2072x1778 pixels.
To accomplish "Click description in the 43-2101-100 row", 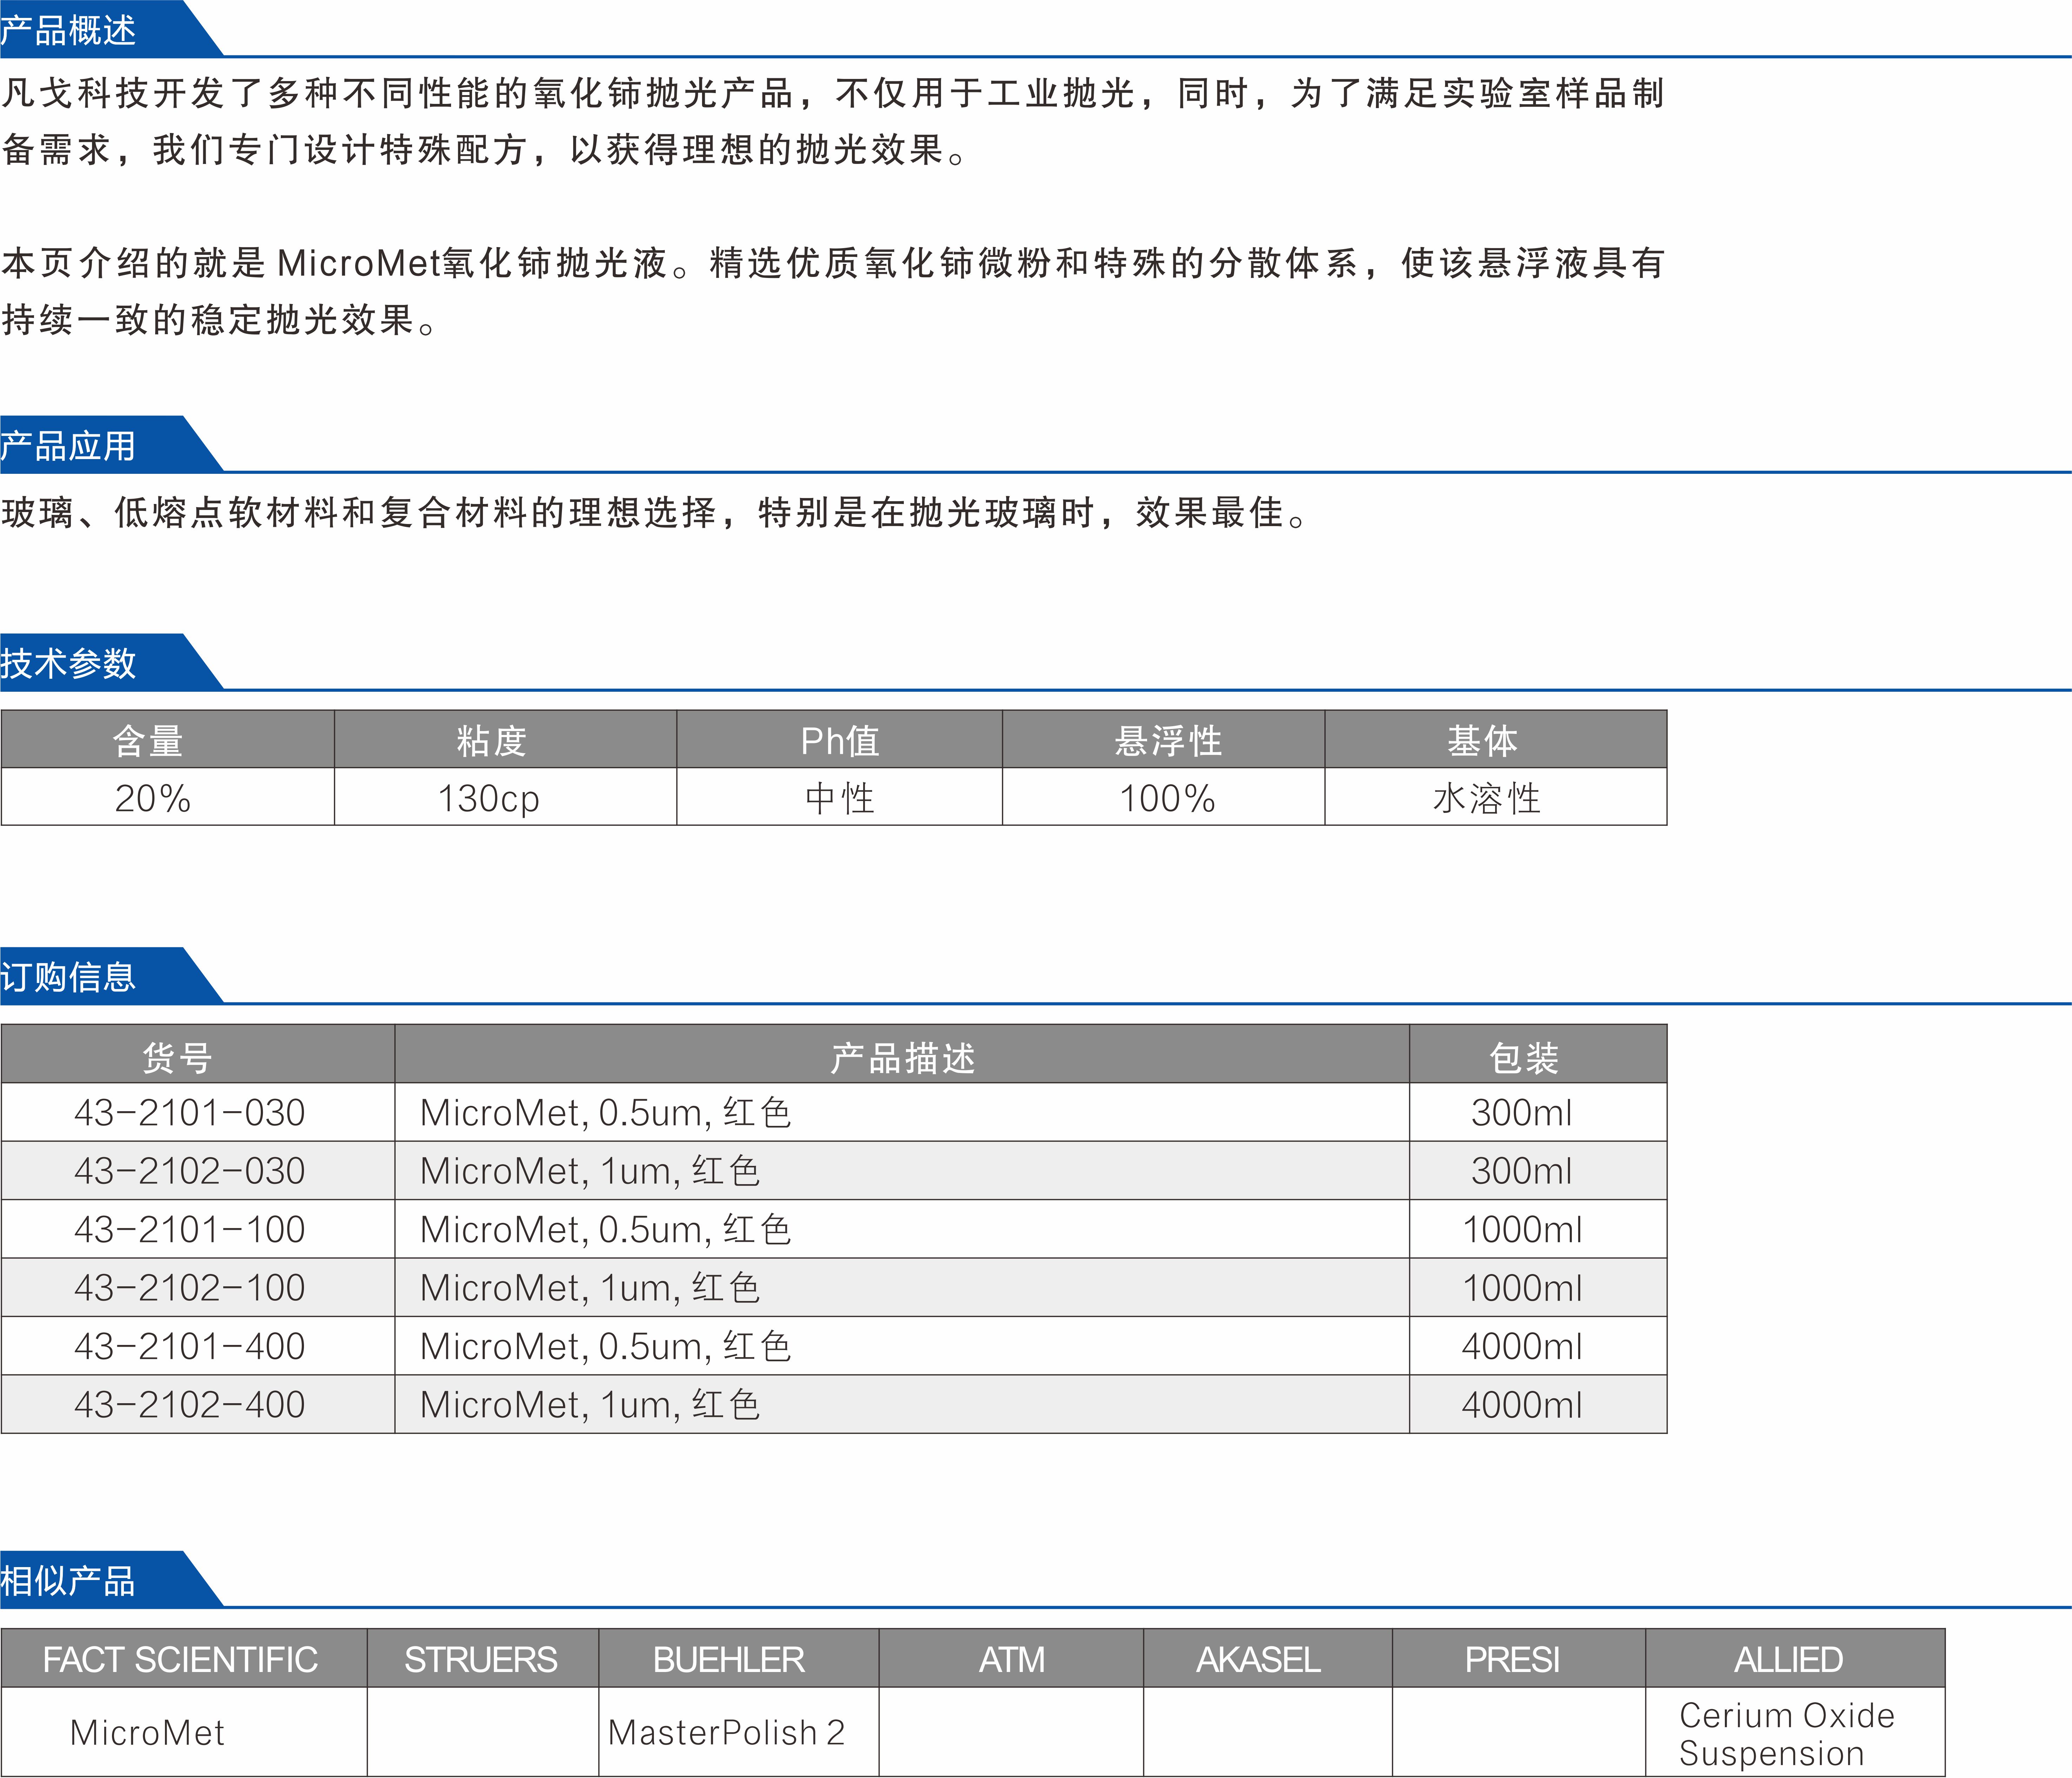I will [x=605, y=1230].
